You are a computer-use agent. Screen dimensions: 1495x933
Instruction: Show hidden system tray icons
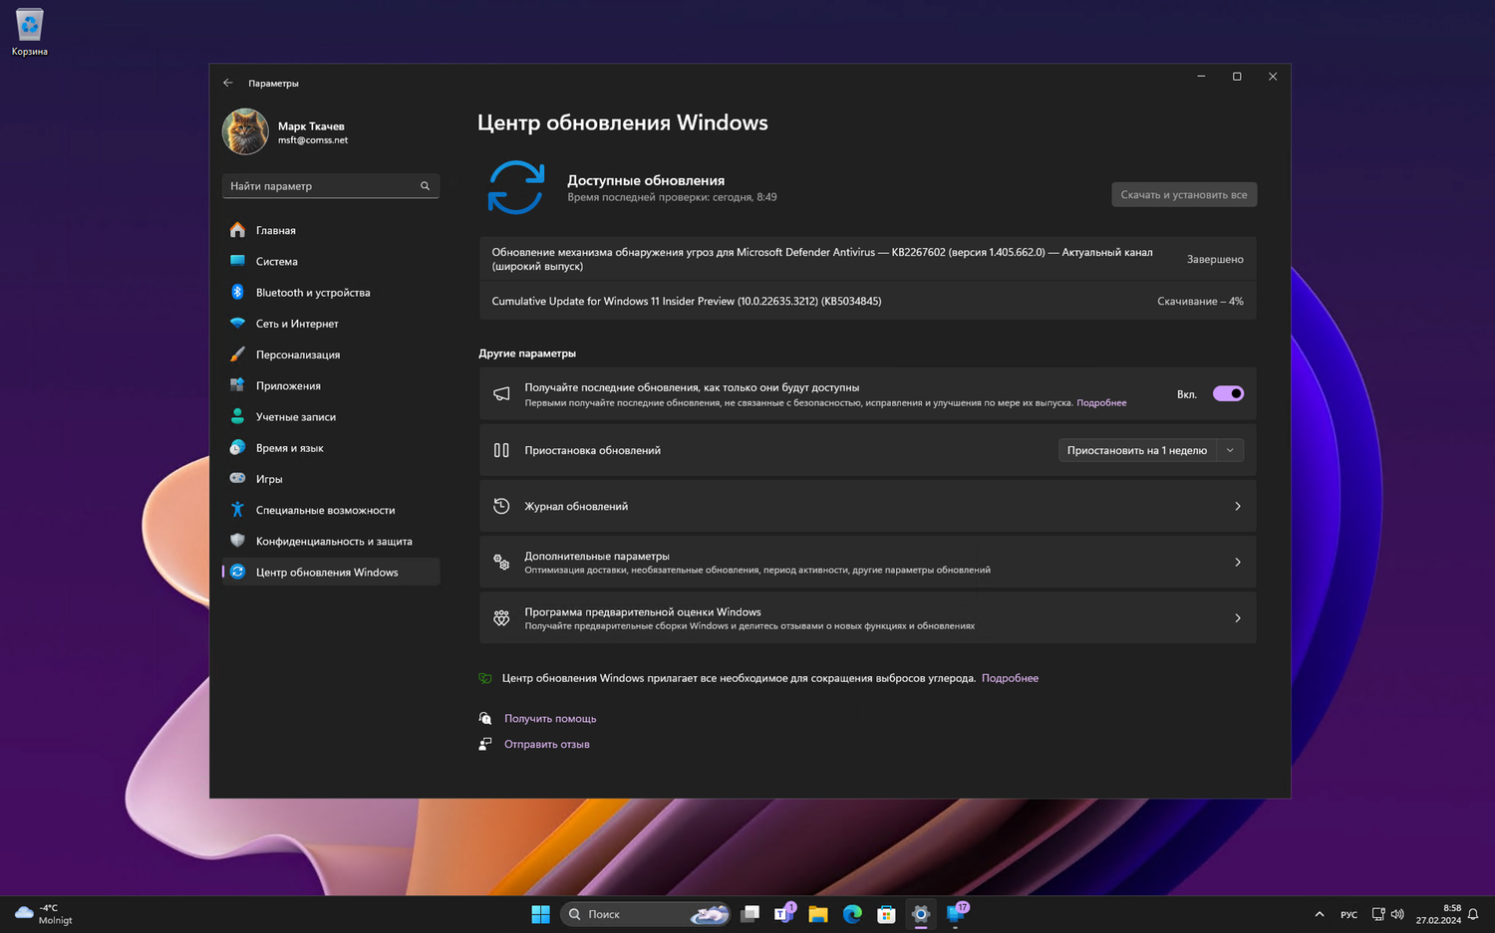pos(1320,914)
